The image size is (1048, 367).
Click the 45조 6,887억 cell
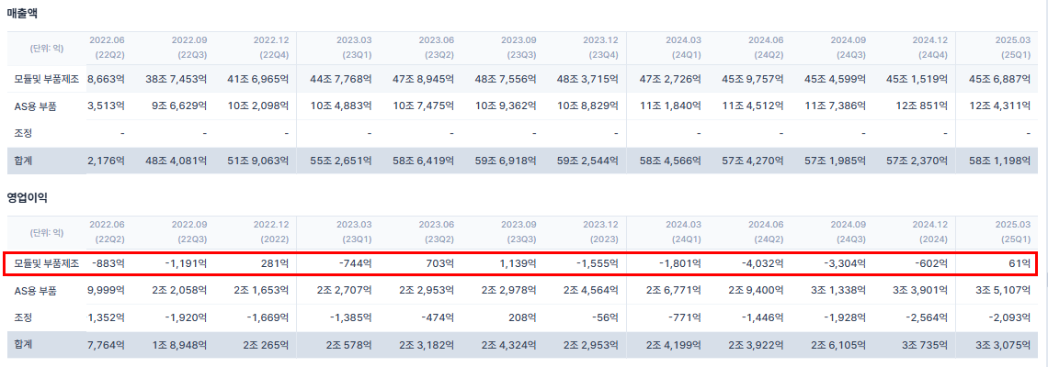click(x=1000, y=80)
